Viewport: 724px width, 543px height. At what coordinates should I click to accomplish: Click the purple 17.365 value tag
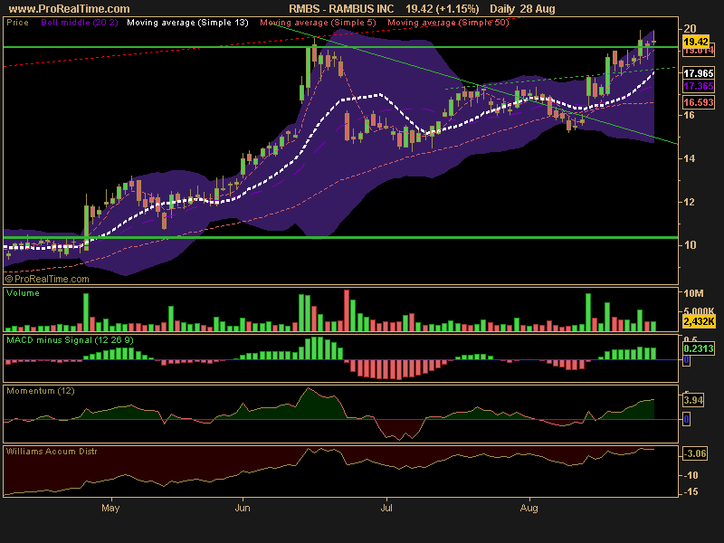pos(699,86)
